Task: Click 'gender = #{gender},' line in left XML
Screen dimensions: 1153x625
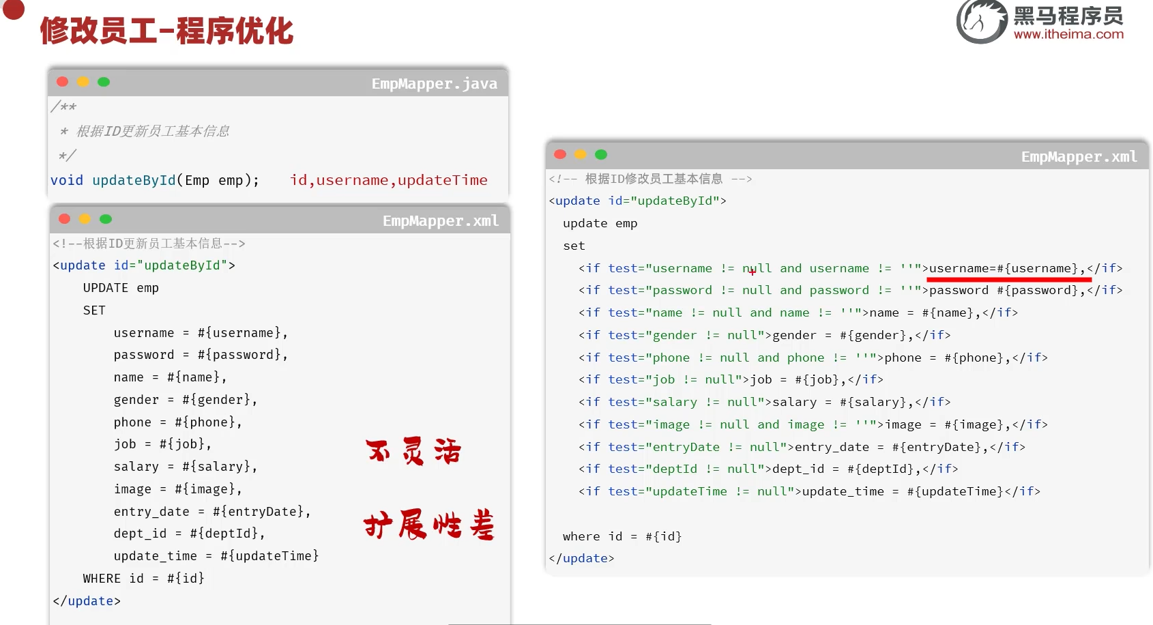Action: (186, 400)
